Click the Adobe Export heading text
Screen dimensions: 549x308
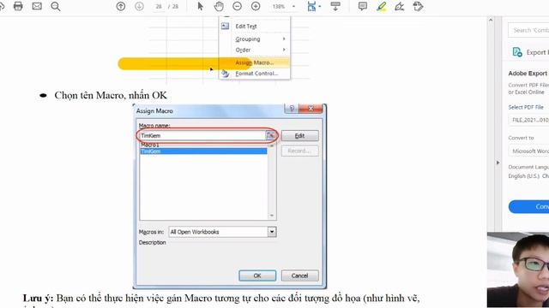click(x=528, y=74)
